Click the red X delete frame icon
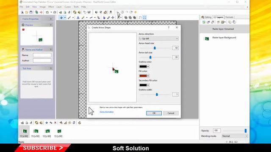 pyautogui.click(x=55, y=123)
